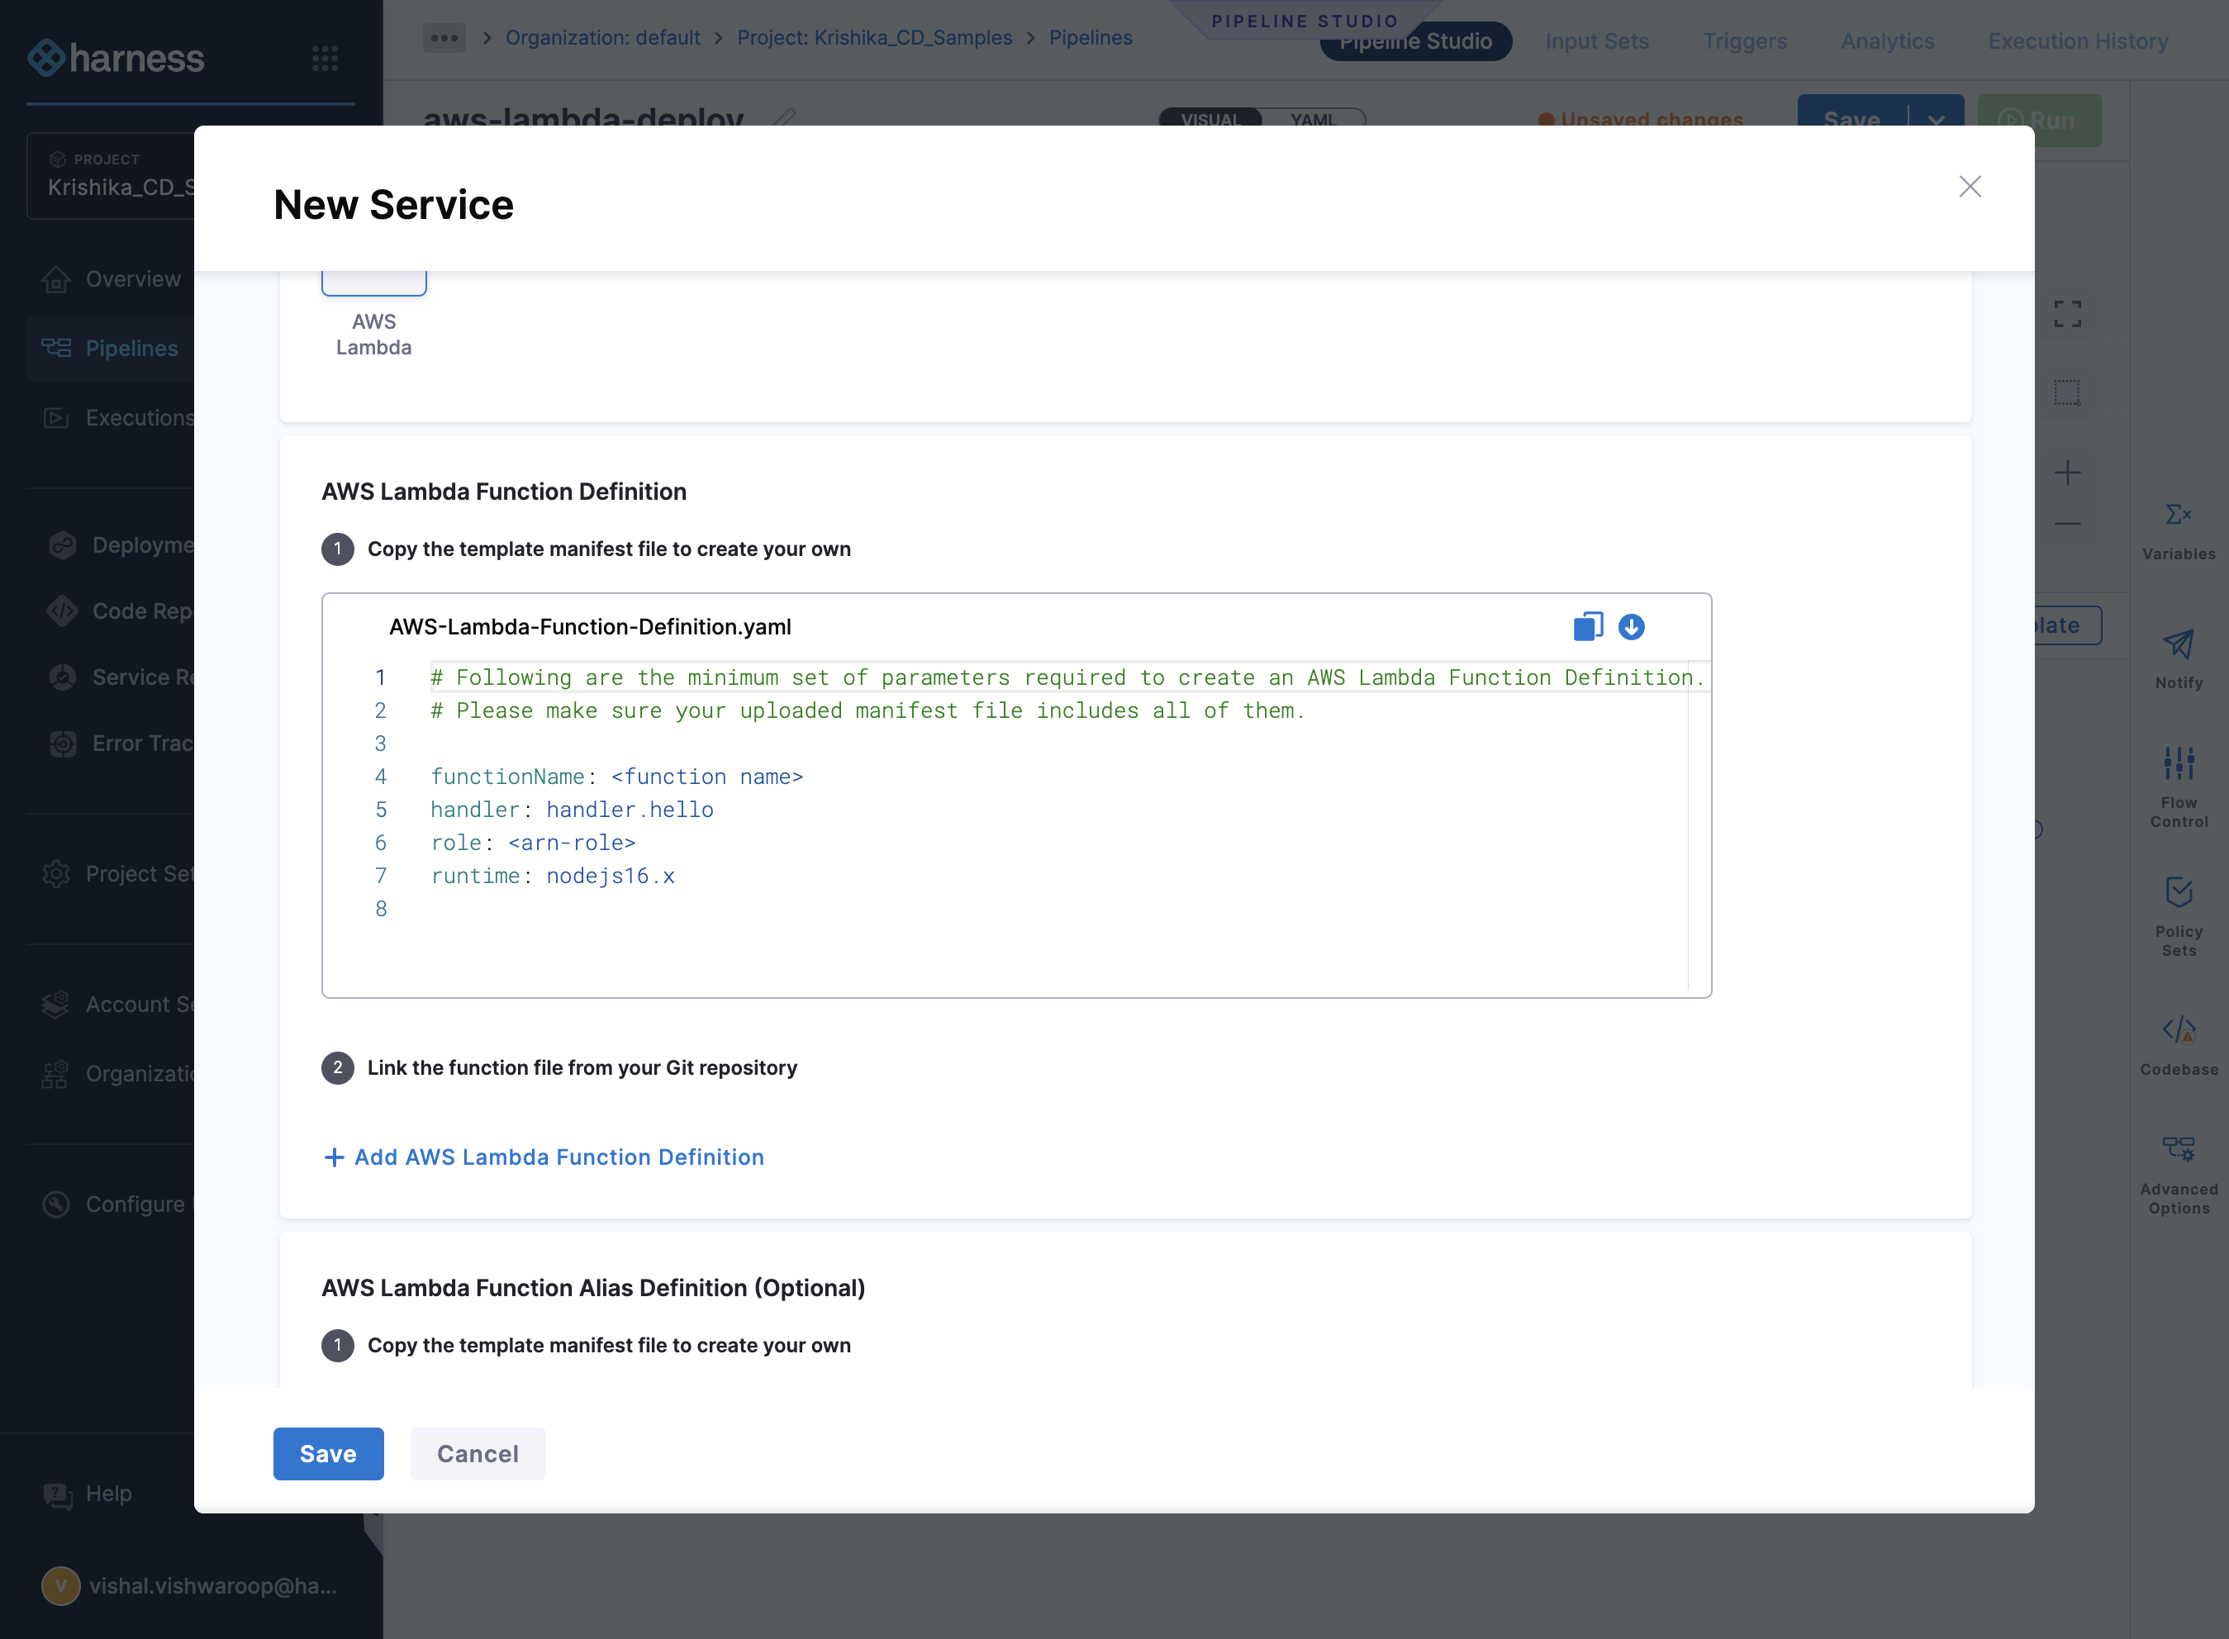Screen dimensions: 2229x1639
Task: Open Help in the sidebar
Action: click(88, 1494)
